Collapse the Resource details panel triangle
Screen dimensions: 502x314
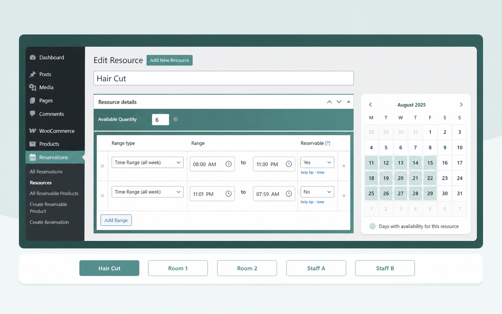pyautogui.click(x=348, y=102)
